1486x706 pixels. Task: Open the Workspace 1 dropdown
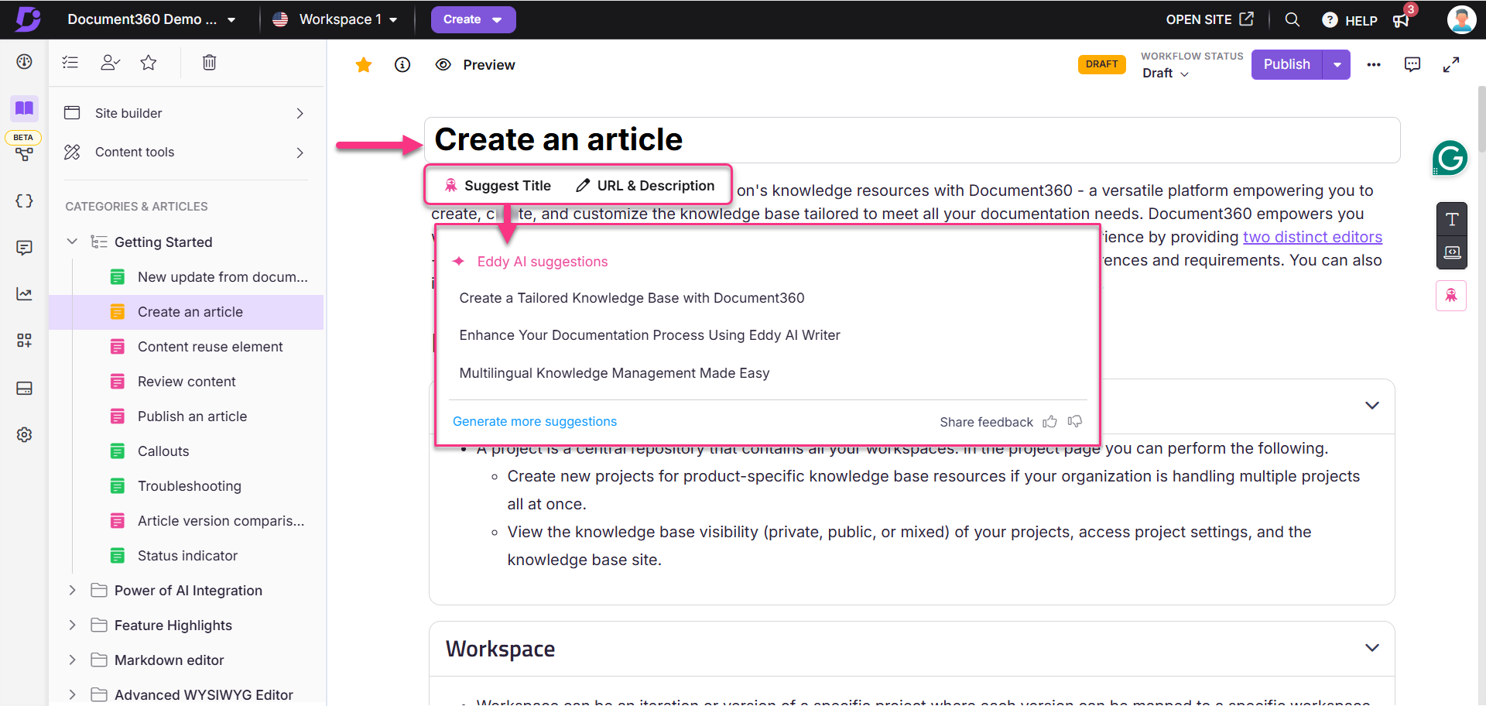pos(336,19)
